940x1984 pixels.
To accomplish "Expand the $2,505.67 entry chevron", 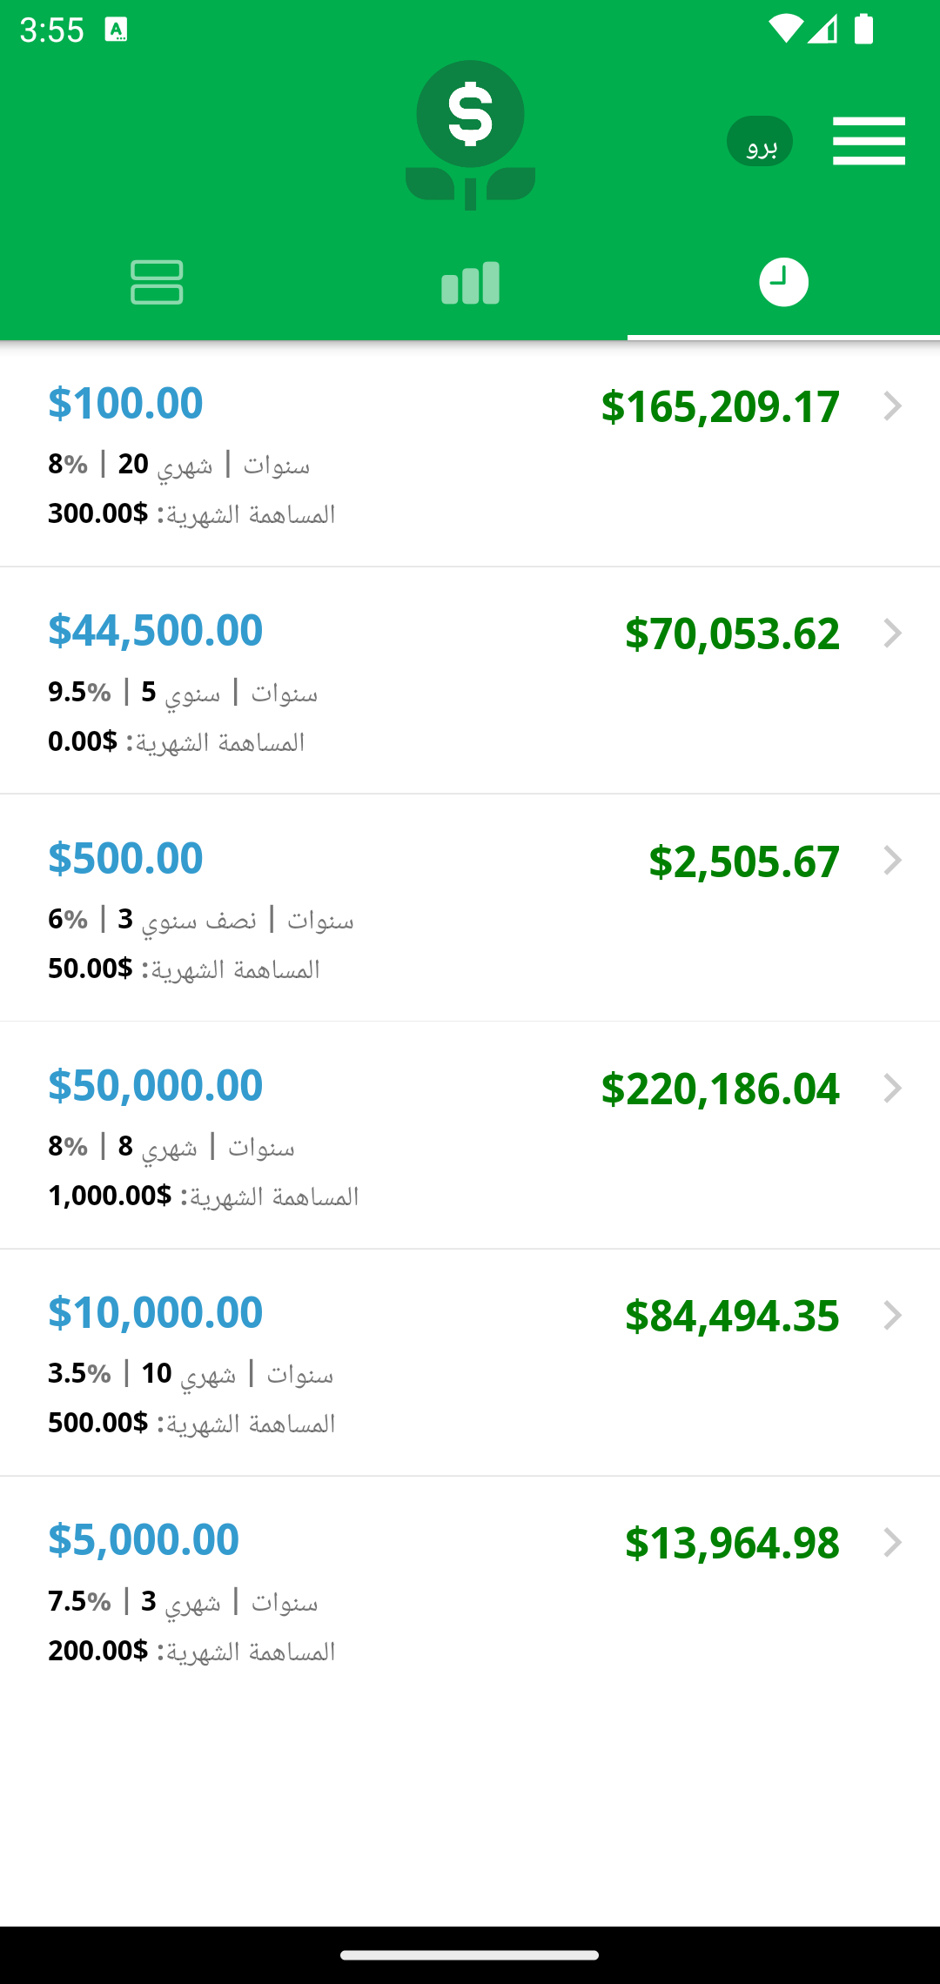I will coord(892,861).
